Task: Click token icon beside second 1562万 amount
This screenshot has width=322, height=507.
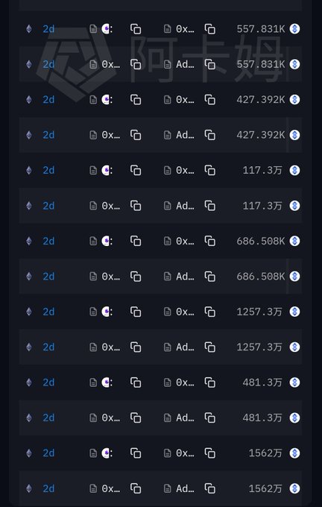Action: 294,488
